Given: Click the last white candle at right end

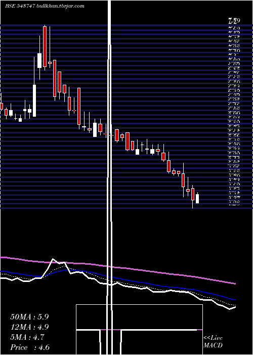Looking at the screenshot, I should [197, 199].
